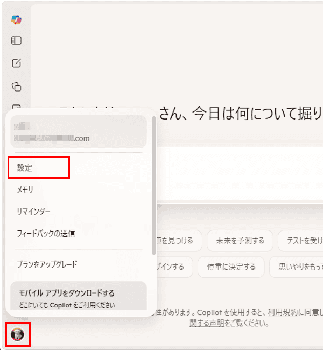Open the account card ending in .com
The height and width of the screenshot is (350, 323).
(x=79, y=131)
